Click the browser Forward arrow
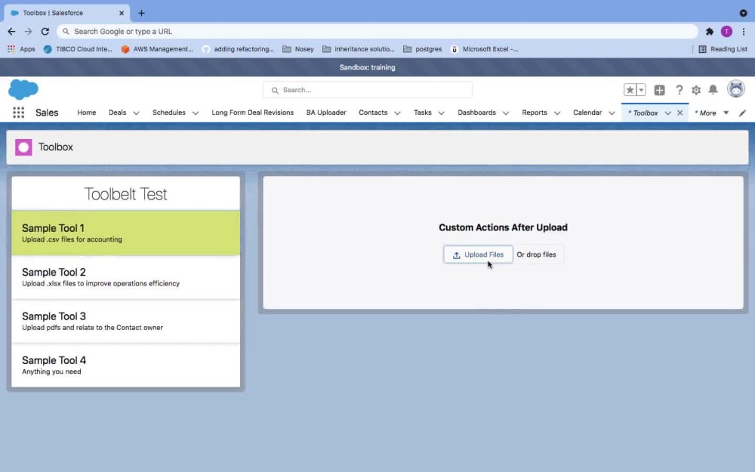 (29, 31)
